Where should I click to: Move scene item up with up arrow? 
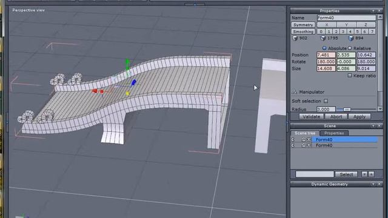point(371,174)
